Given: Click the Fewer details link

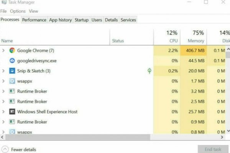Looking at the screenshot, I should pos(23,150).
